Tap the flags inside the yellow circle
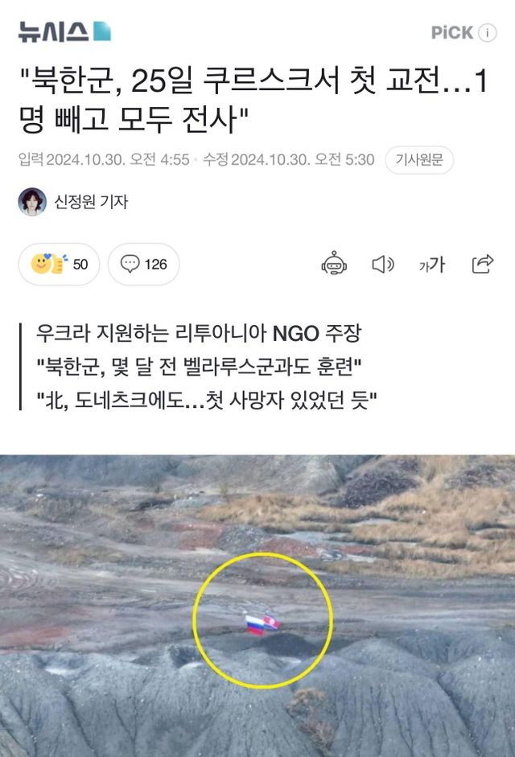Screen dimensions: 515x757 [262, 624]
